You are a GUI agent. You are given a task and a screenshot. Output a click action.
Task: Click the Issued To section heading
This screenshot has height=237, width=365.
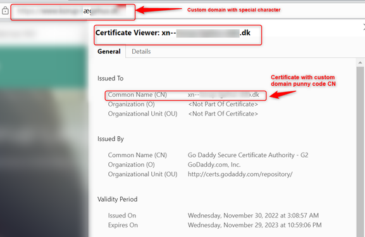(110, 79)
